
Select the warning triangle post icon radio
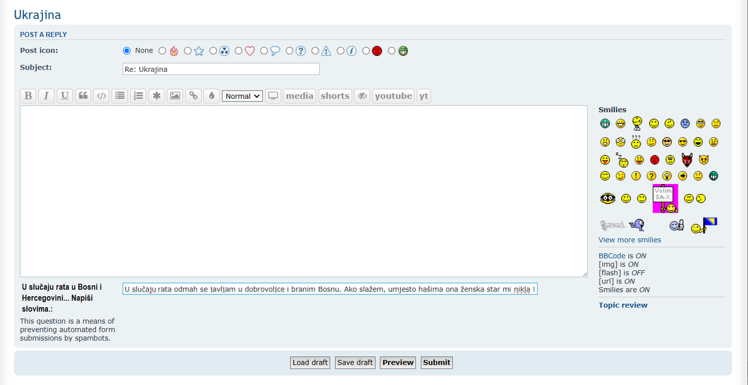pyautogui.click(x=315, y=51)
